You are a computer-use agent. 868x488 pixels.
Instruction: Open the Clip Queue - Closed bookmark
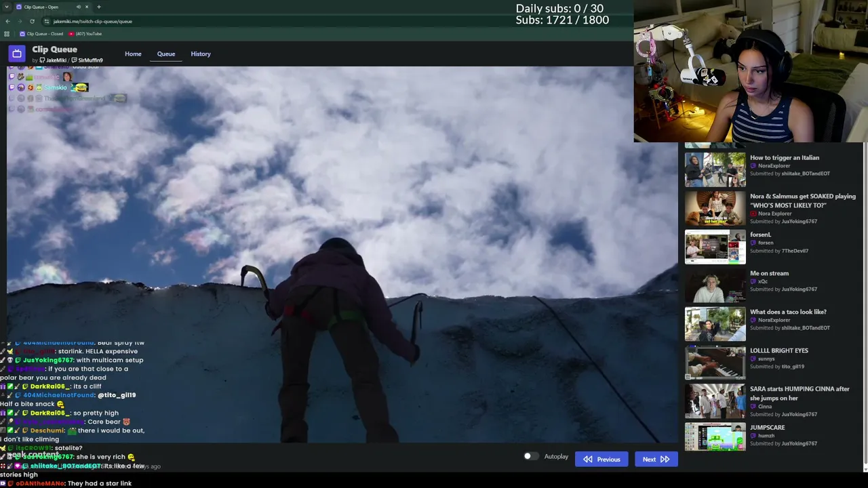point(41,34)
